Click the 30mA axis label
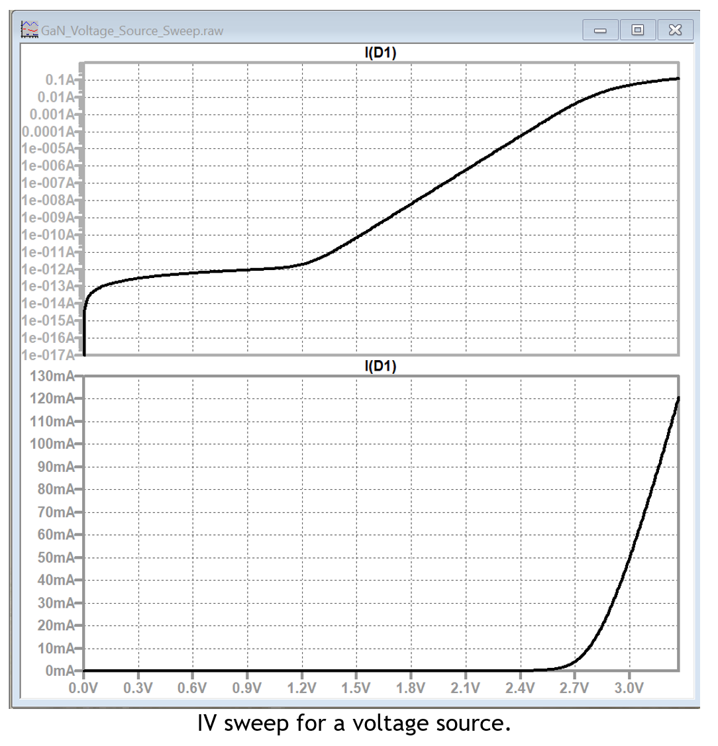Viewport: 718px width, 746px height. [56, 603]
